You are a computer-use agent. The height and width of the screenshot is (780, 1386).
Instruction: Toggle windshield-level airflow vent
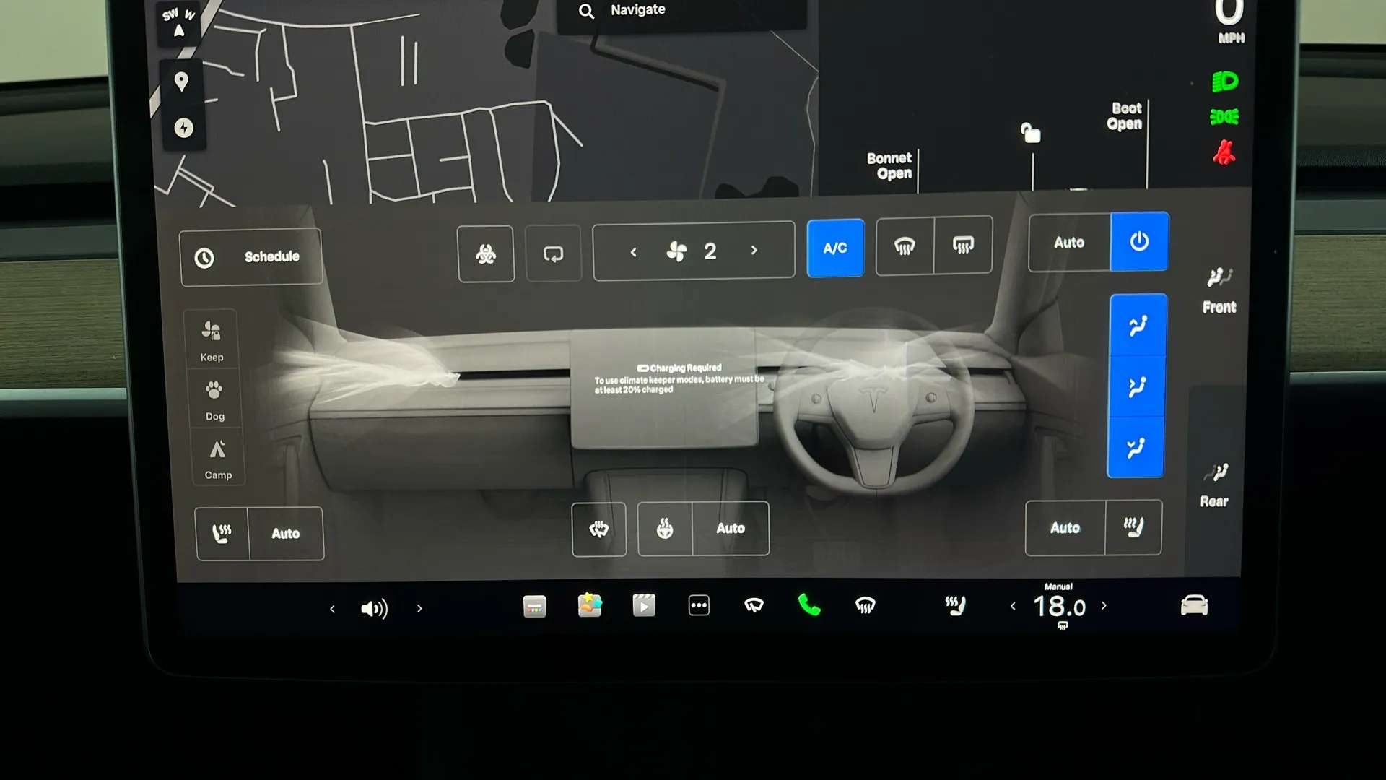pyautogui.click(x=1138, y=325)
